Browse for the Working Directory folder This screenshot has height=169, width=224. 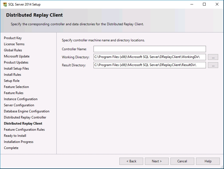click(213, 57)
